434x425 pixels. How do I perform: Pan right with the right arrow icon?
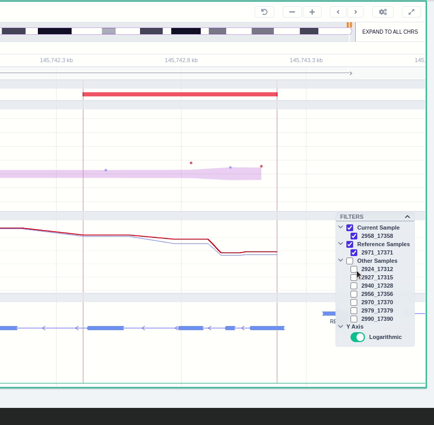tap(356, 12)
